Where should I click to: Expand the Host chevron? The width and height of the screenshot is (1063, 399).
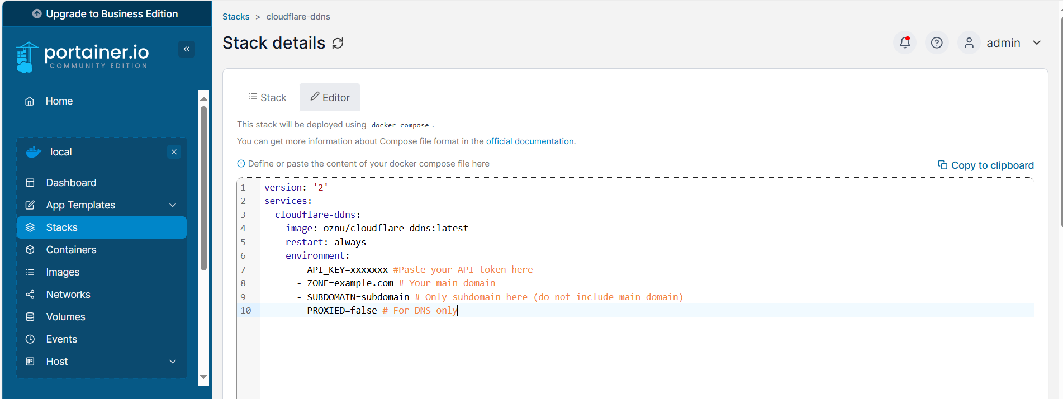click(173, 362)
